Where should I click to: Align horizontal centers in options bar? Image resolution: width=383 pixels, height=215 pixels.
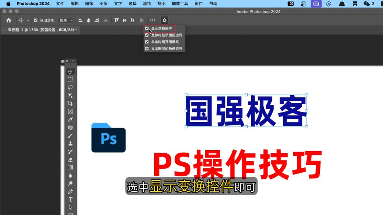pyautogui.click(x=88, y=20)
